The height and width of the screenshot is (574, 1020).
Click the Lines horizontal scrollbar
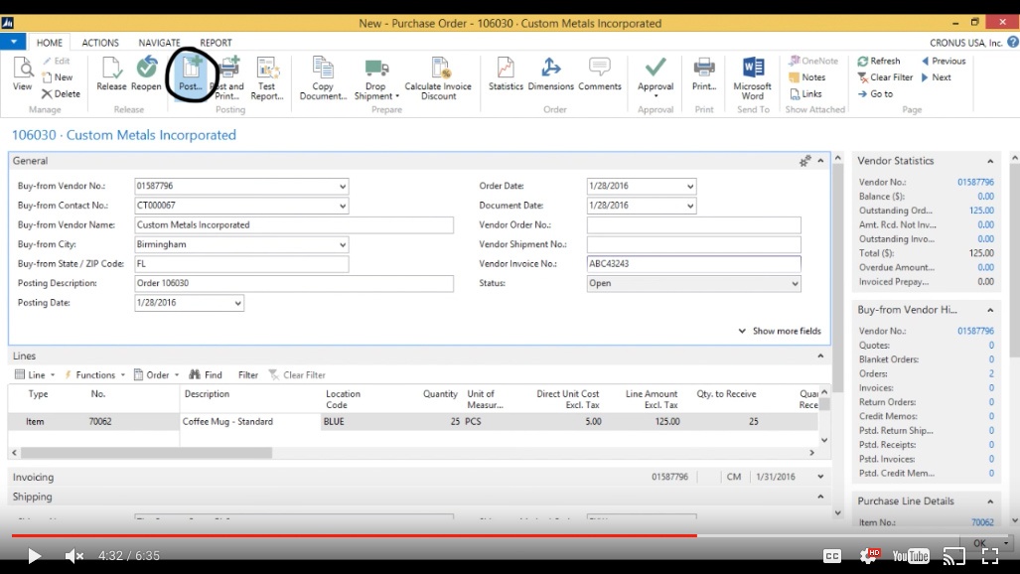point(146,452)
